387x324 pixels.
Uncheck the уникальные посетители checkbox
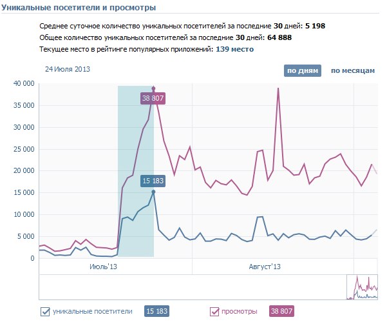[45, 312]
